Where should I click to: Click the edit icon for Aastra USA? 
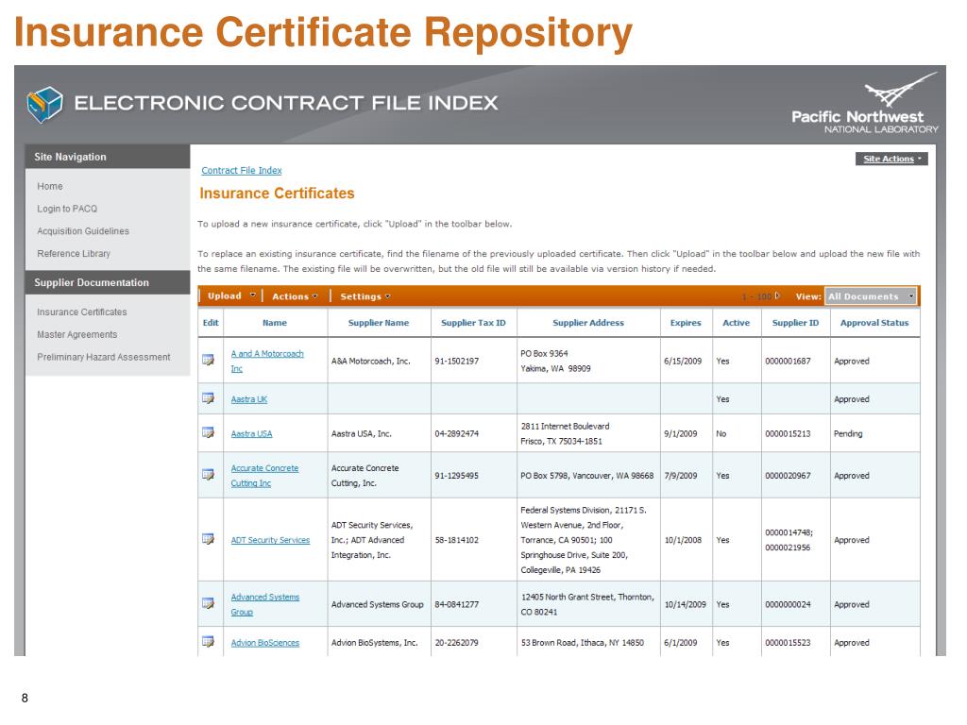[209, 432]
